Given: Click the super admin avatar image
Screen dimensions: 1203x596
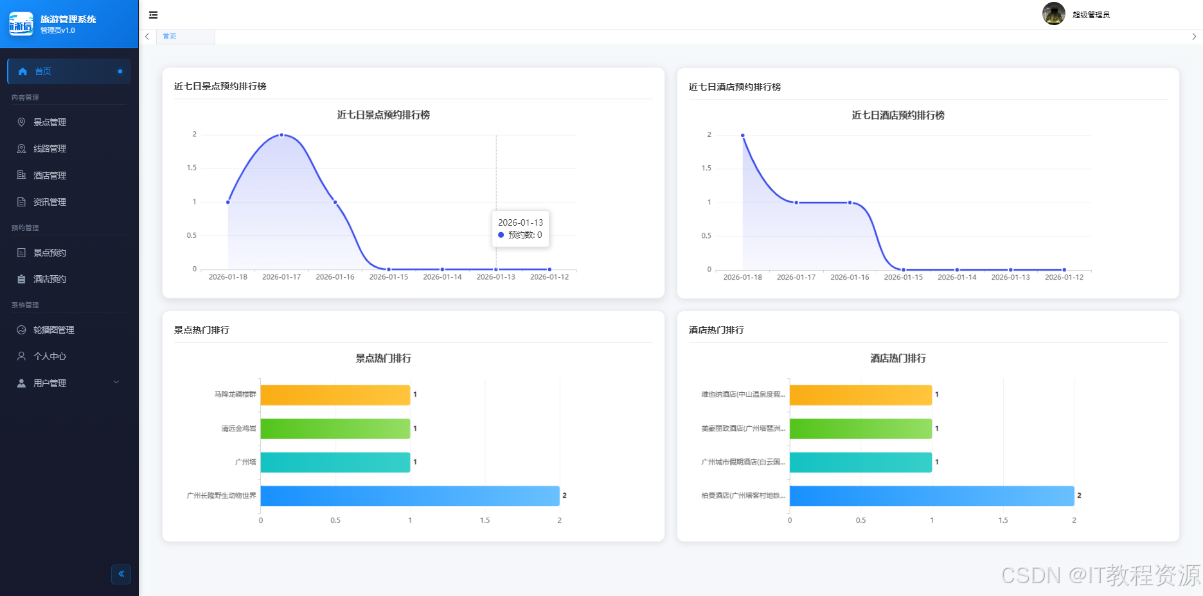Looking at the screenshot, I should pos(1053,14).
